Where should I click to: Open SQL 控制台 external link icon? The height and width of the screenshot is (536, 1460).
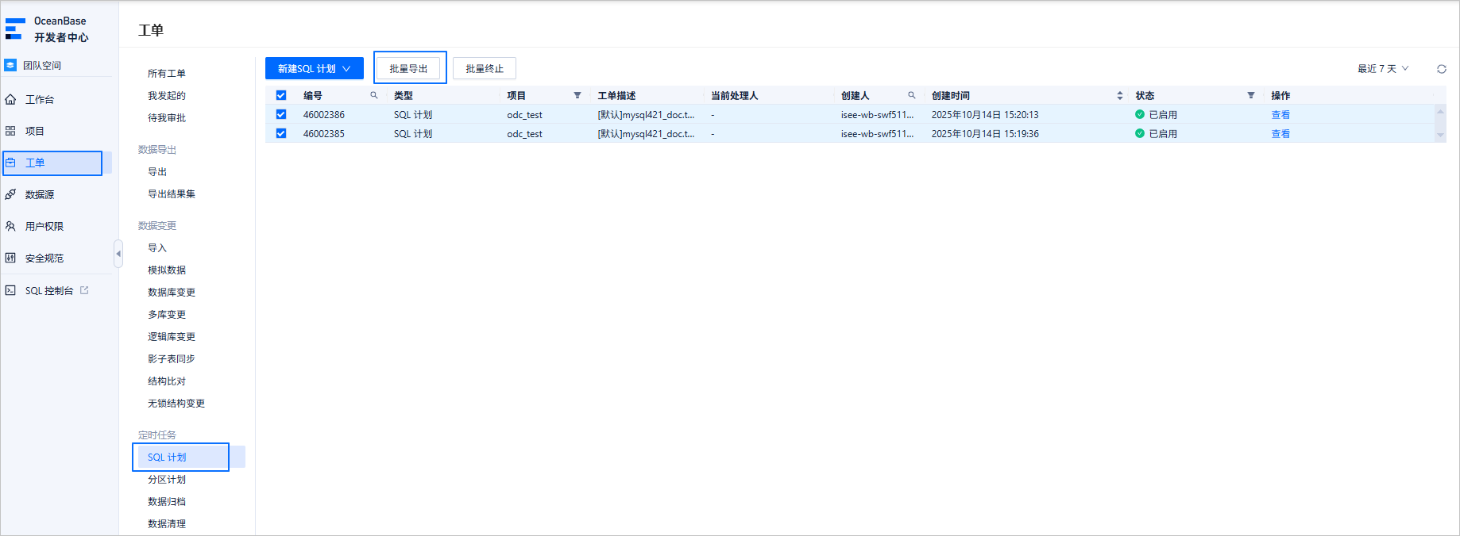84,290
